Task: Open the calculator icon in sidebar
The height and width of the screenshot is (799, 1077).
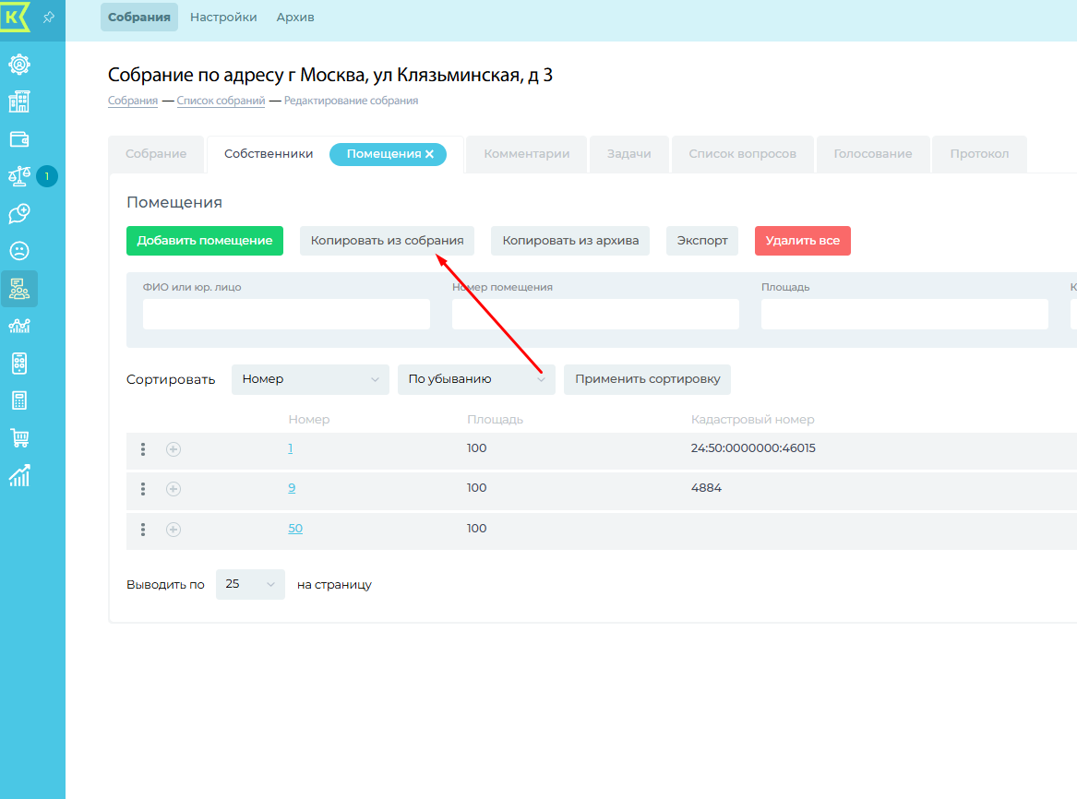Action: pos(18,400)
